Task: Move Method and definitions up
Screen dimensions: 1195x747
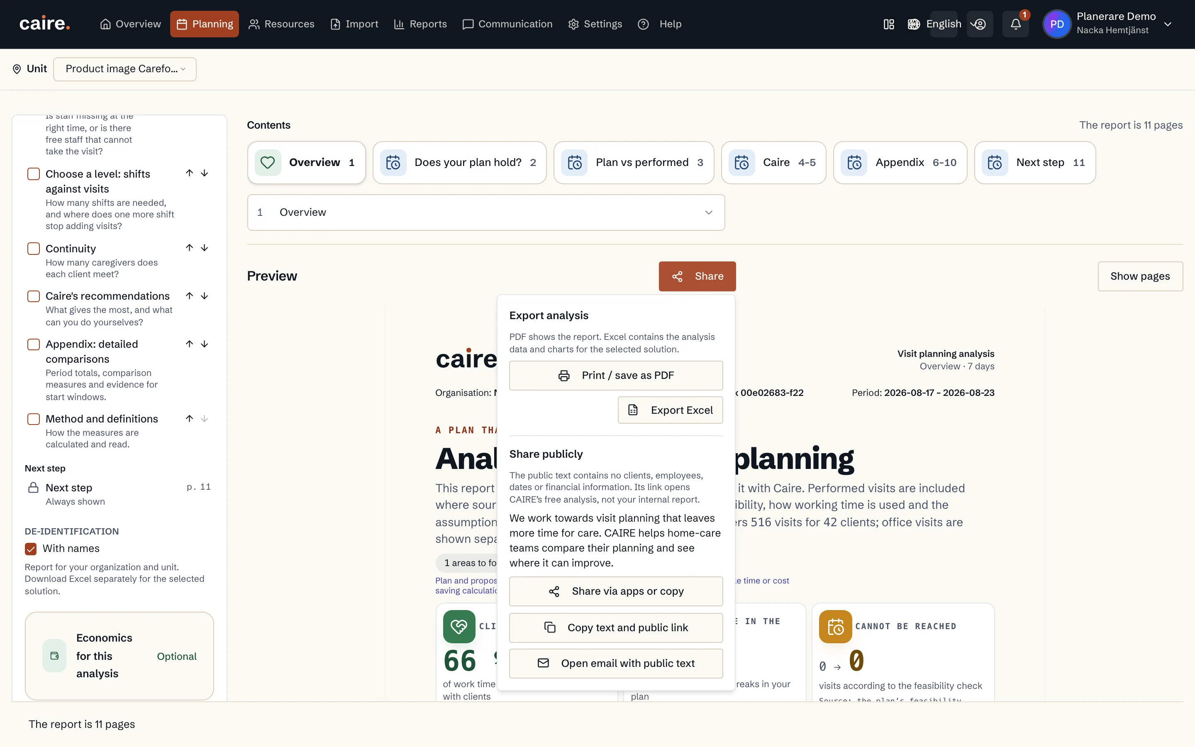Action: (x=189, y=418)
